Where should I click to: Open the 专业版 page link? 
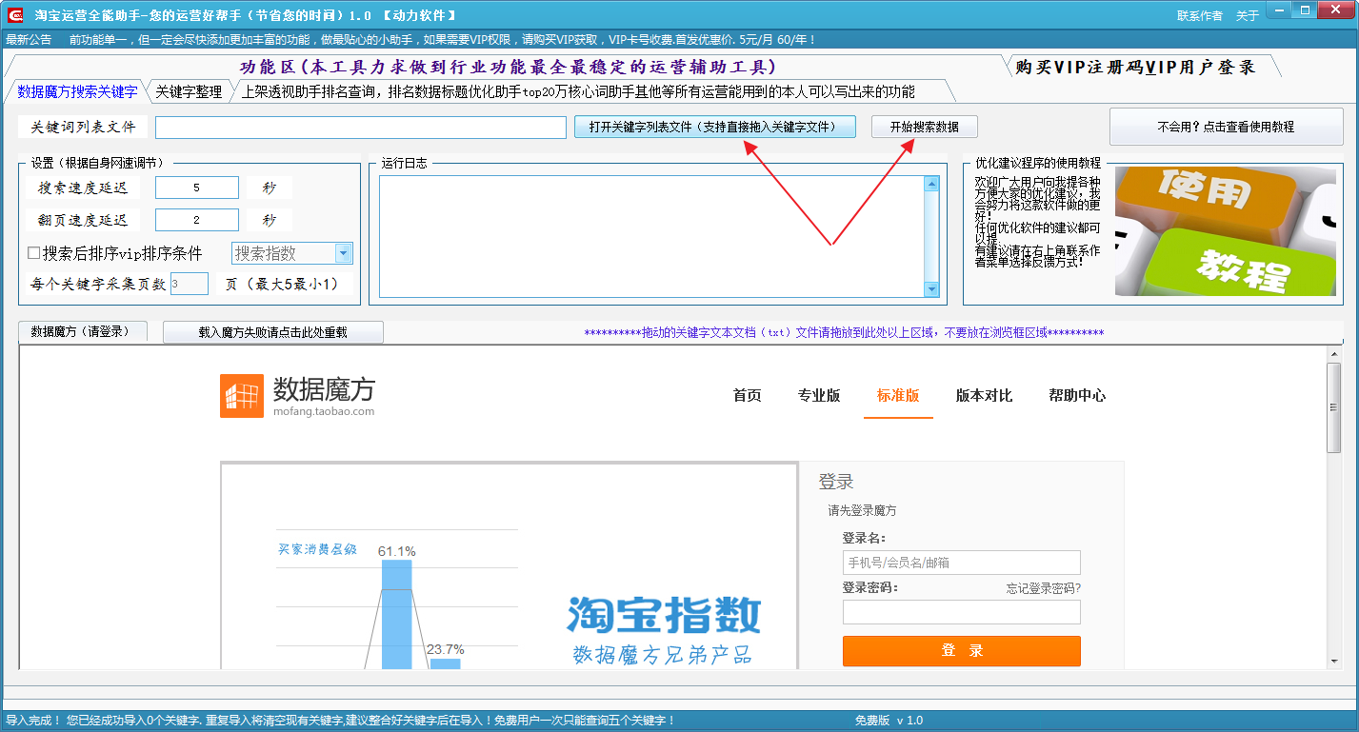pyautogui.click(x=819, y=395)
